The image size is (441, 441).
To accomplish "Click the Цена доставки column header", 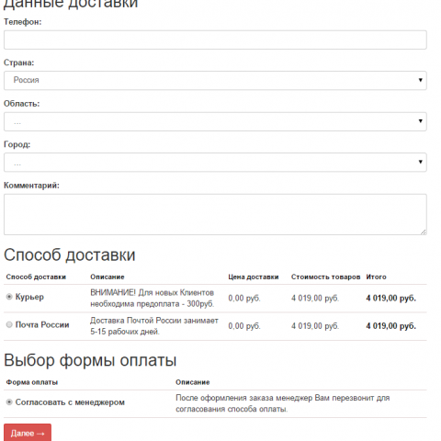I will click(254, 277).
